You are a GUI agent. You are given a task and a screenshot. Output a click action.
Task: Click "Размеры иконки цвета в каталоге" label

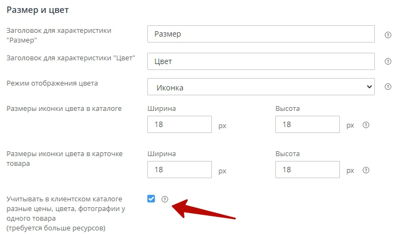pyautogui.click(x=64, y=109)
